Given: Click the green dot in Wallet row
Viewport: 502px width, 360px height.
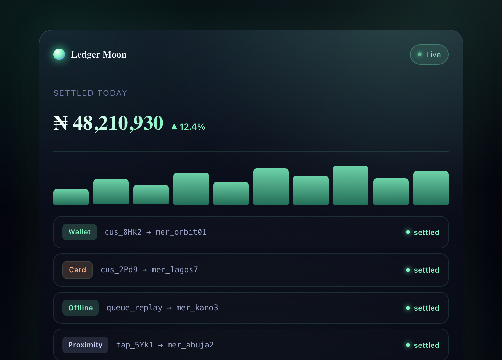Looking at the screenshot, I should [408, 232].
